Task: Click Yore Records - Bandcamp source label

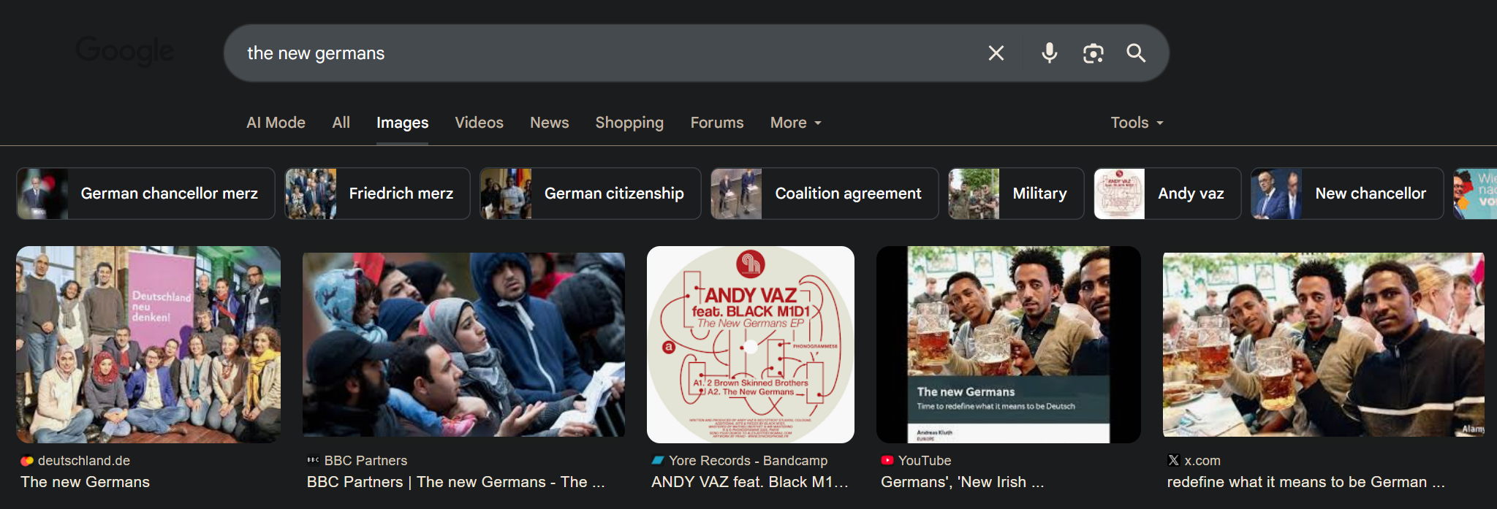Action: point(748,461)
